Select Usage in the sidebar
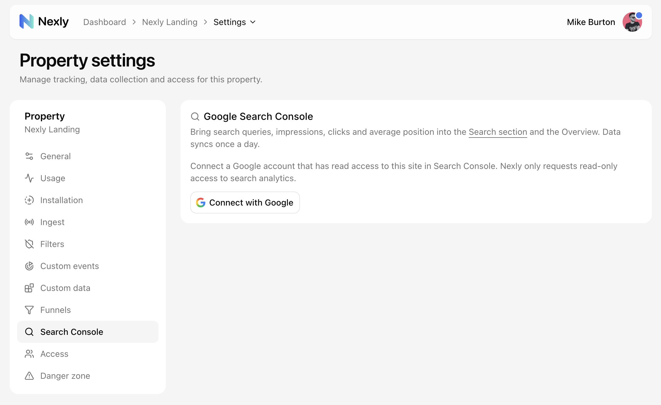 coord(88,178)
